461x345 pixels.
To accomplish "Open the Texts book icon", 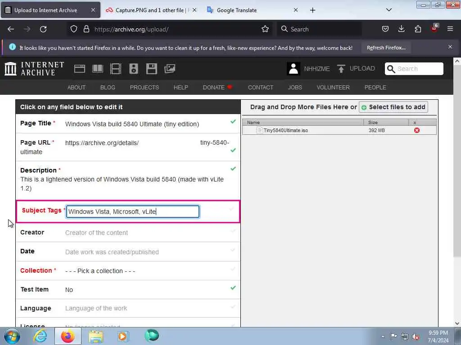I will click(98, 69).
